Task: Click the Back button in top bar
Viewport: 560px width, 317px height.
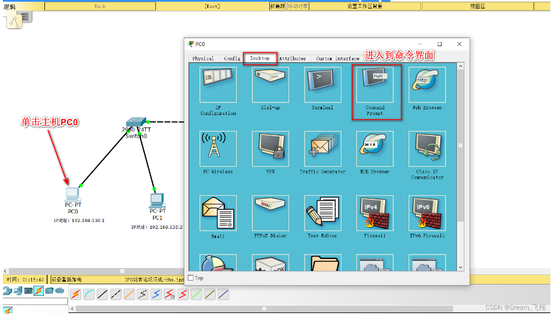Action: (100, 6)
